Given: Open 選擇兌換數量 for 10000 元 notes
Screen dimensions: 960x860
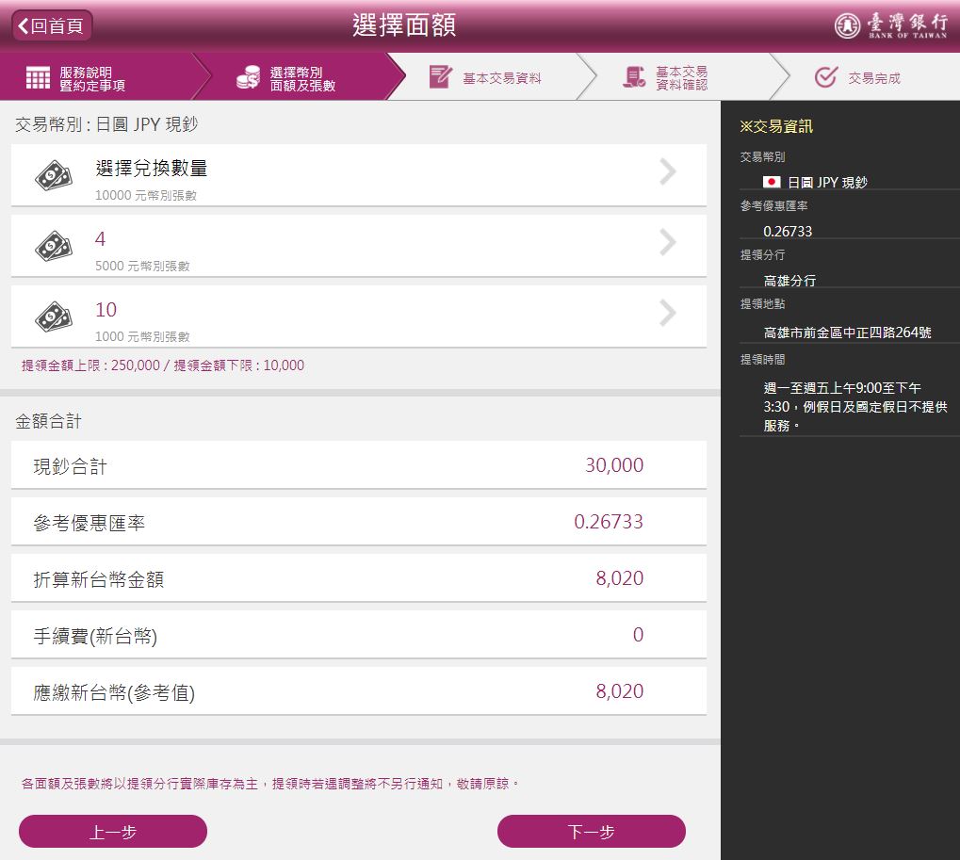Looking at the screenshot, I should (359, 175).
